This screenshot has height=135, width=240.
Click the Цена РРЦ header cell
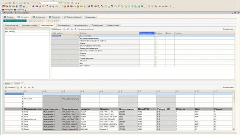click(147, 109)
